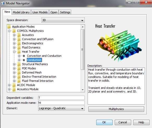The height and width of the screenshot is (128, 152).
Task: Select the Electromagnetics tree row
Action: 33,43
